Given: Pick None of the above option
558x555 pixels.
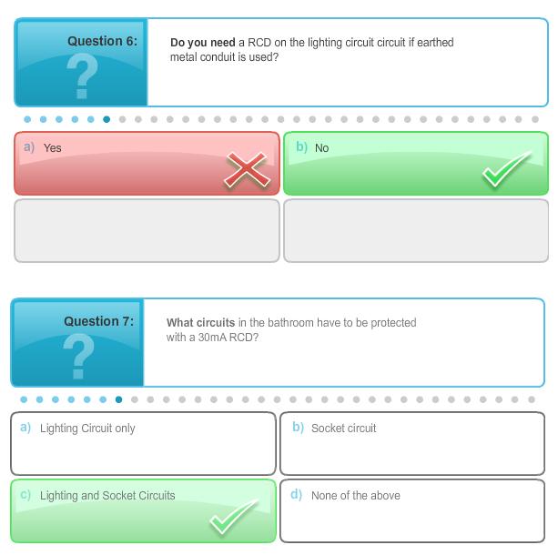Looking at the screenshot, I should [x=411, y=510].
